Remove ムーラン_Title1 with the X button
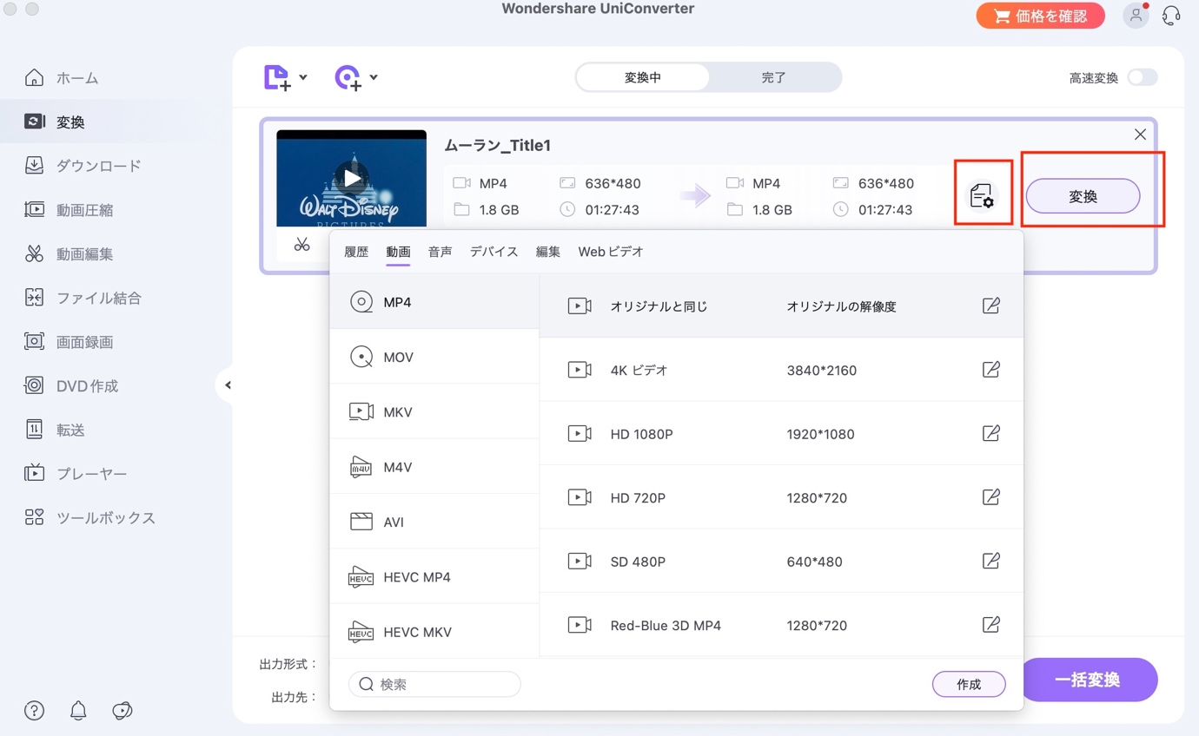This screenshot has height=736, width=1199. coord(1140,135)
